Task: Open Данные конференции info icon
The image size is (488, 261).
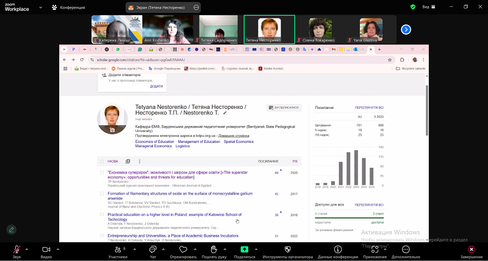Action: tap(338, 249)
